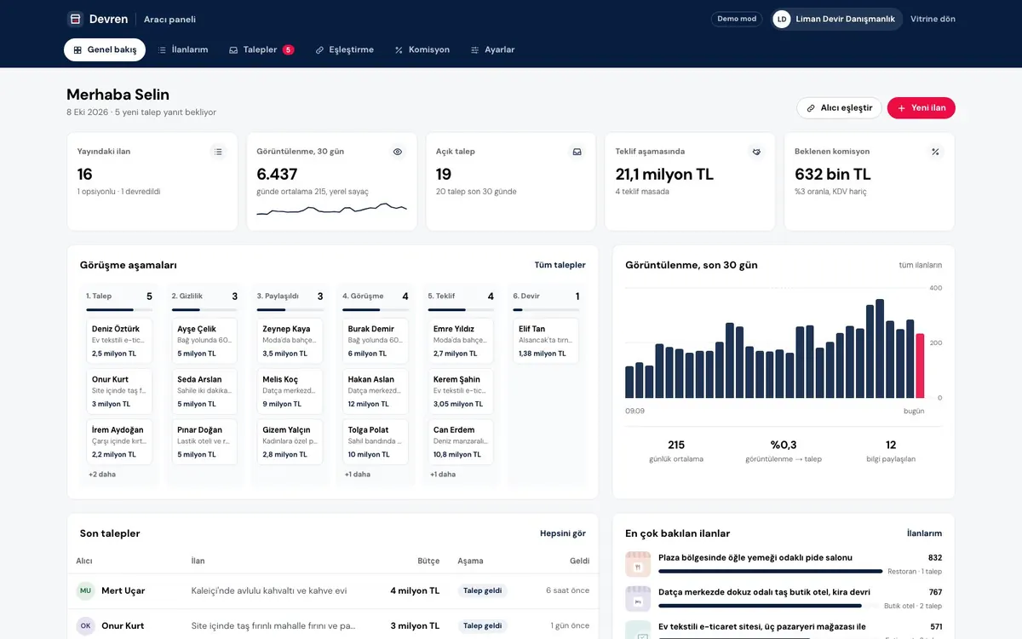Screen dimensions: 1022x639
Task: Click the list icon on Yayındaki ilan card
Action: (x=219, y=152)
